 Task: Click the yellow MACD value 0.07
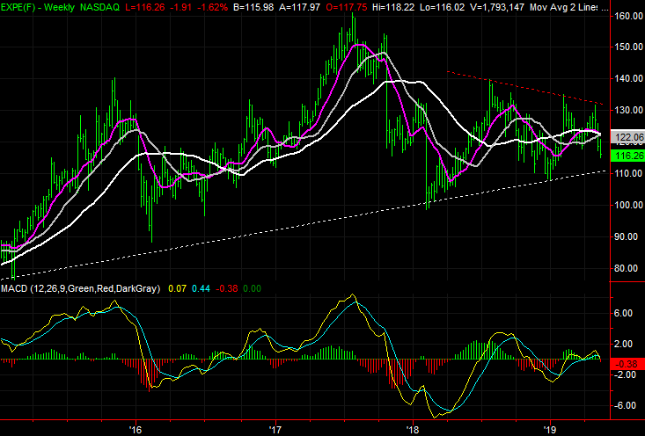177,288
